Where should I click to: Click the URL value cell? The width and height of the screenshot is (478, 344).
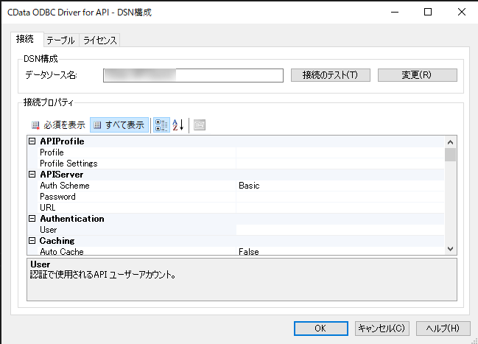tap(340, 208)
